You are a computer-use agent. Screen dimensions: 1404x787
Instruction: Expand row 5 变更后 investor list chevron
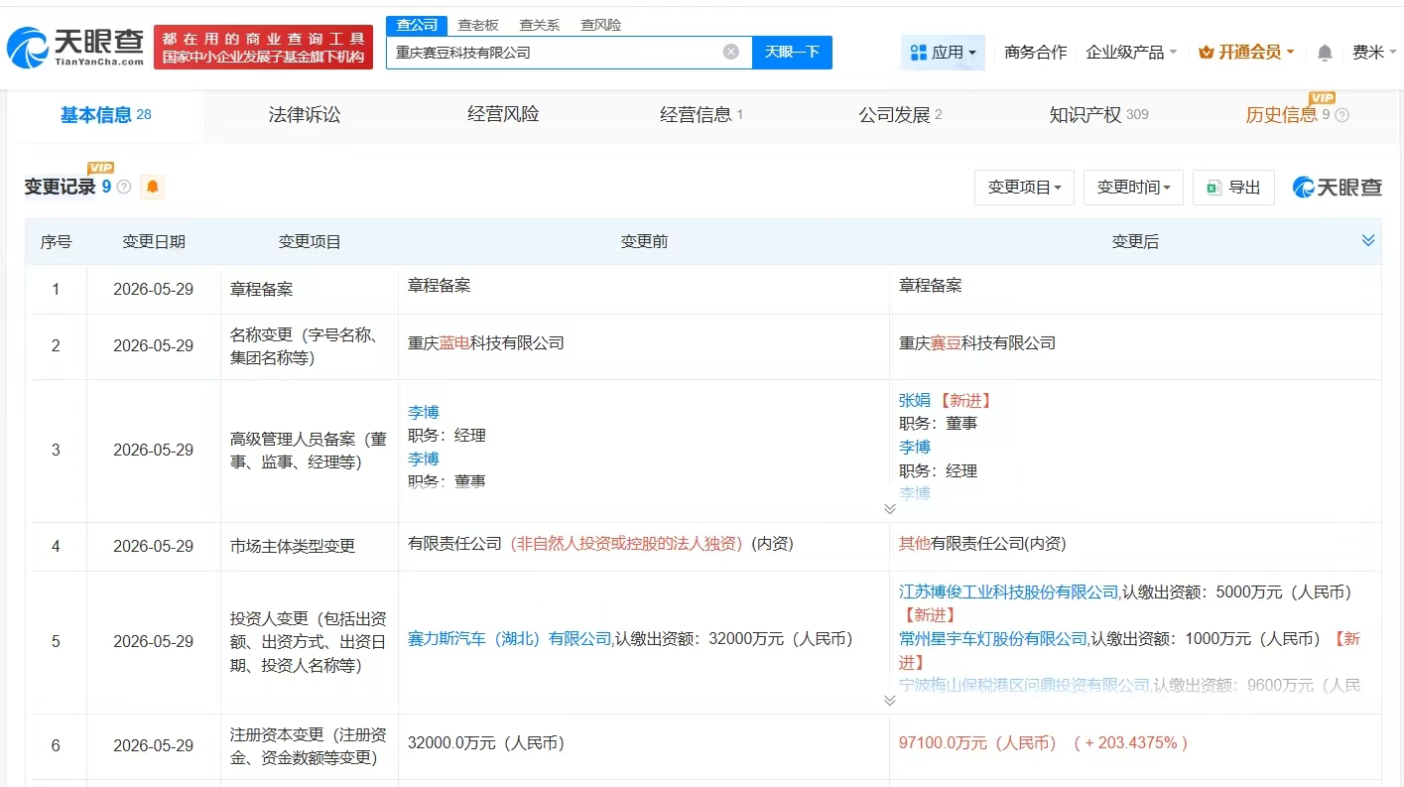[889, 700]
